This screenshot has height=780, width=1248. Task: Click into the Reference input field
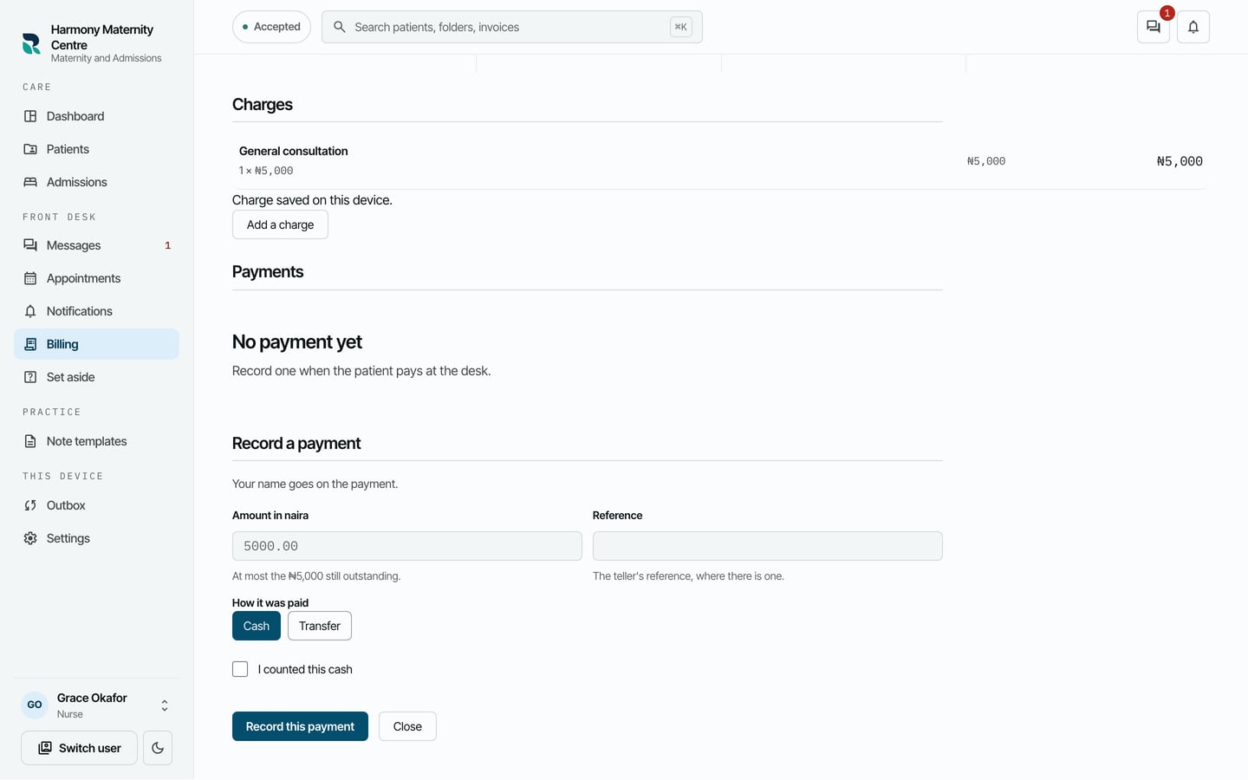click(768, 546)
